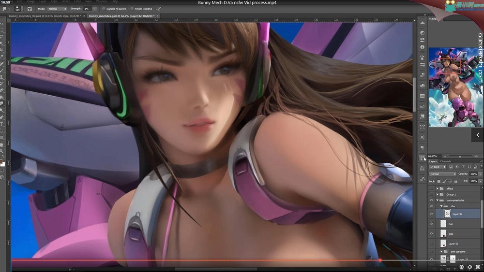This screenshot has height=272, width=484.
Task: Expand the arm costume group
Action: (x=441, y=251)
